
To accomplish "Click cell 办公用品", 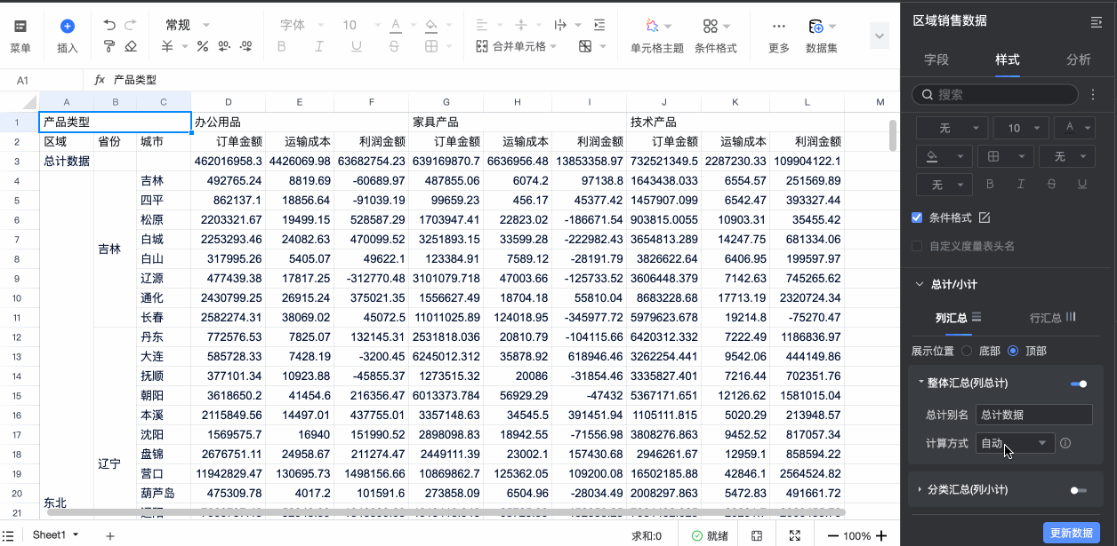I will tap(300, 122).
